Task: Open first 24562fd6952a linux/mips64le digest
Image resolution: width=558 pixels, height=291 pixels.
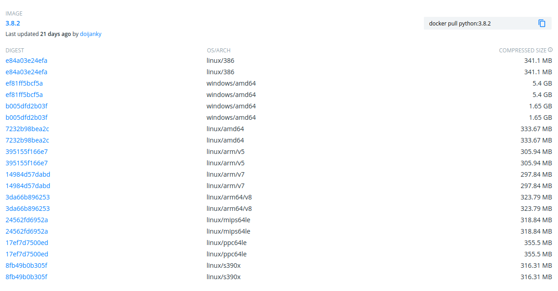Action: pyautogui.click(x=27, y=220)
